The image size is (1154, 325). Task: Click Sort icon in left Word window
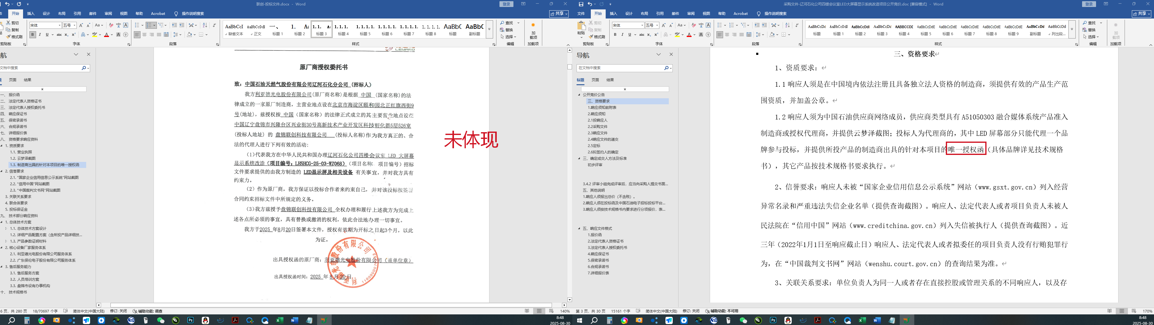point(205,25)
